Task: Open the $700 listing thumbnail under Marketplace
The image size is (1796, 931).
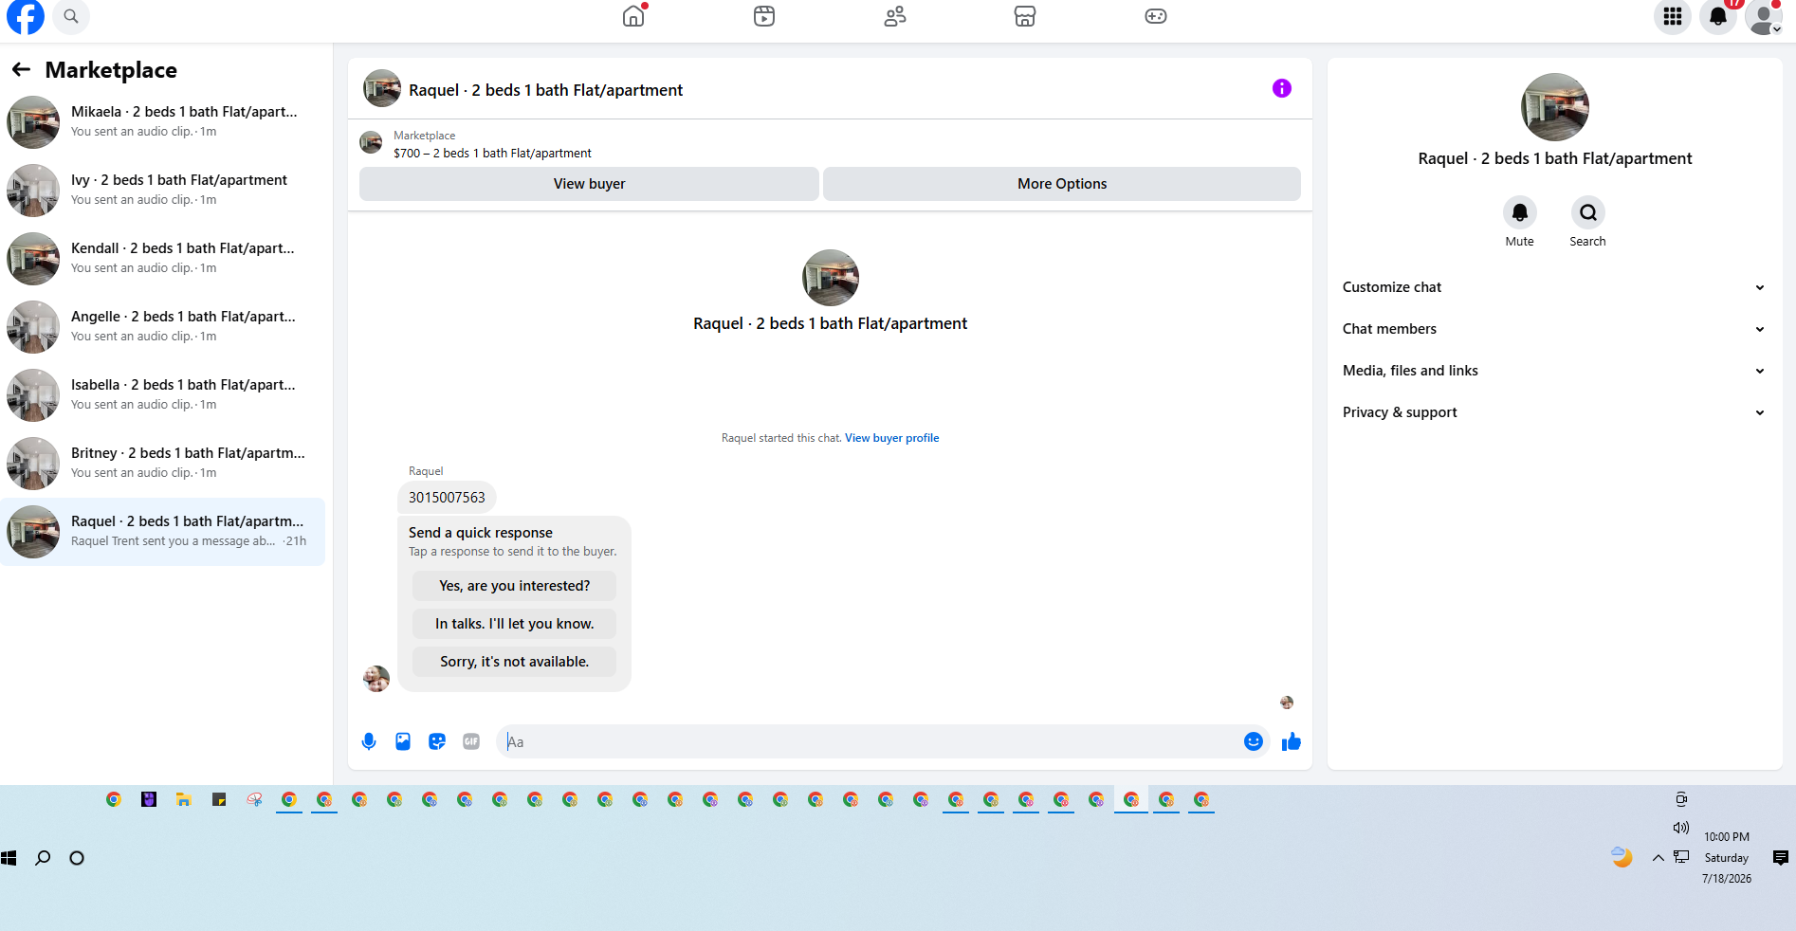Action: click(x=371, y=143)
